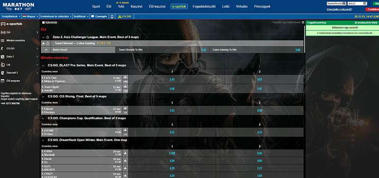Click the Csevegés chat bubble icon
The width and height of the screenshot is (379, 178).
point(92,17)
